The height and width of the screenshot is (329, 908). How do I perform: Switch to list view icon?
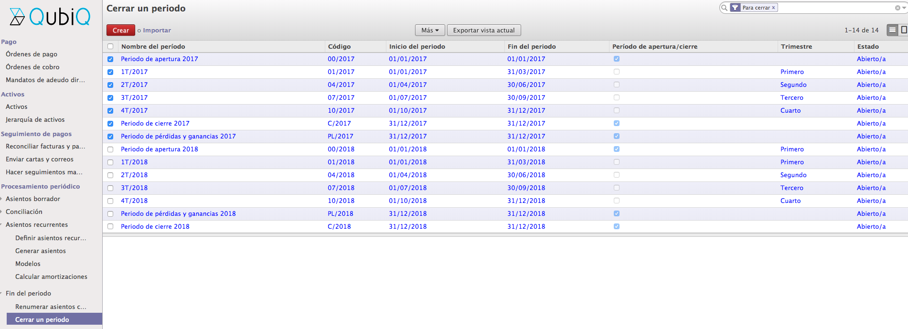coord(892,30)
